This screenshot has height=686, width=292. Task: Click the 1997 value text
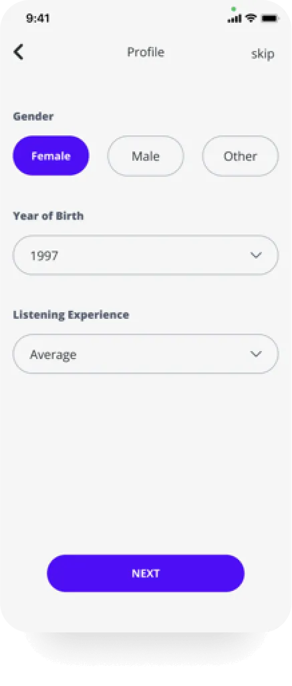point(44,255)
